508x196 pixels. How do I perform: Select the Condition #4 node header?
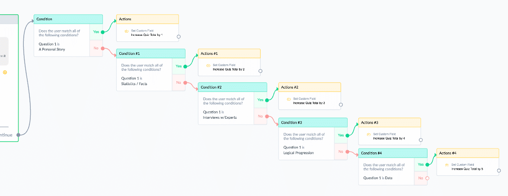coord(393,153)
